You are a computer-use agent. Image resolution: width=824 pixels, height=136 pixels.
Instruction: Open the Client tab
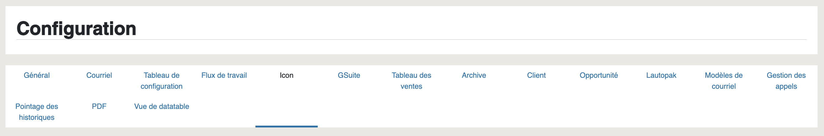point(537,75)
